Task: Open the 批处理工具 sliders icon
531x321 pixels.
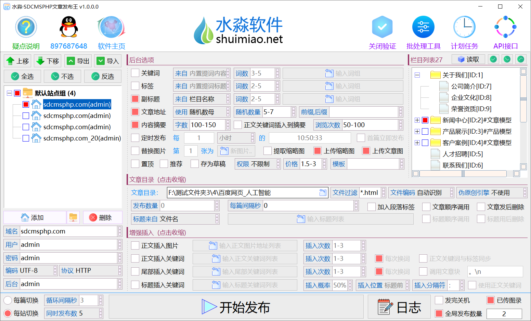Action: (x=423, y=27)
